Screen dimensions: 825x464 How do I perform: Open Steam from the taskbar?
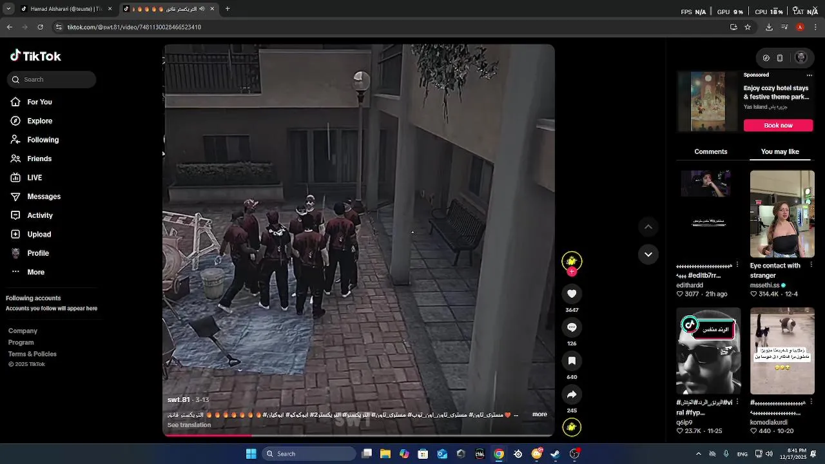(x=555, y=454)
